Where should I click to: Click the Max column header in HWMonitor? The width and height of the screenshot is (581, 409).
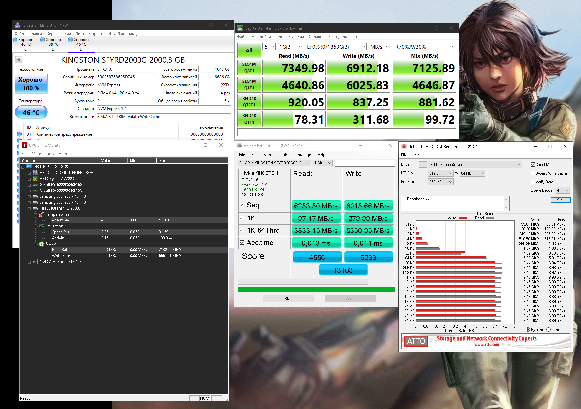tap(170, 161)
